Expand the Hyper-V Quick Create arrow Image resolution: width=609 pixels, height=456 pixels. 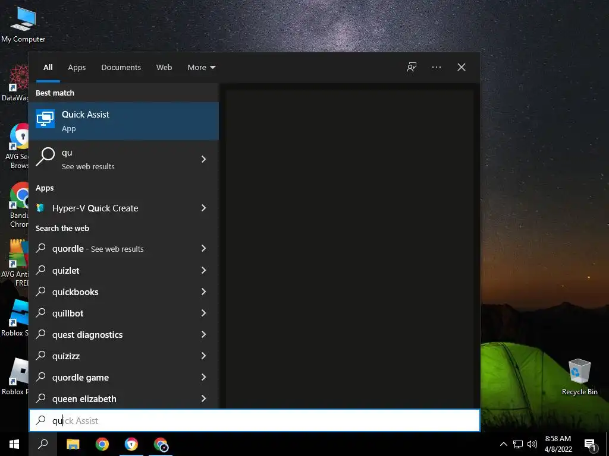(203, 208)
